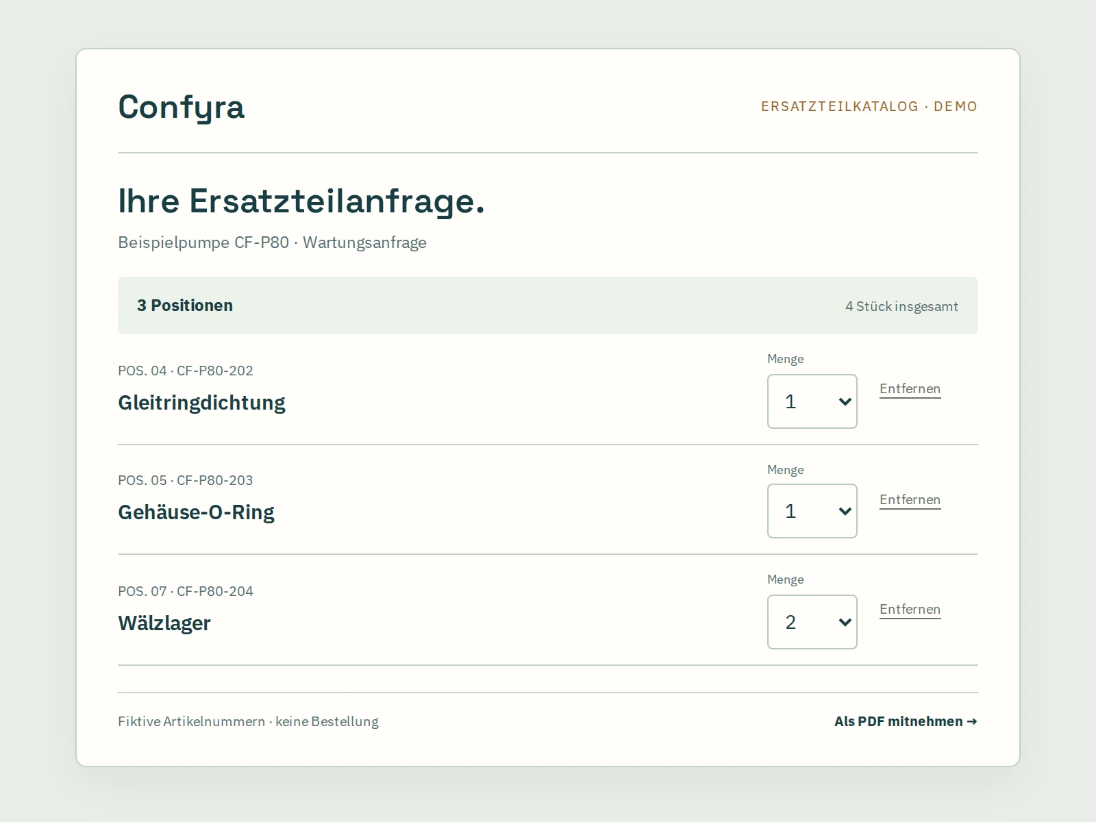1096x822 pixels.
Task: Click the Als PDF mitnehmen link
Action: pyautogui.click(x=906, y=721)
